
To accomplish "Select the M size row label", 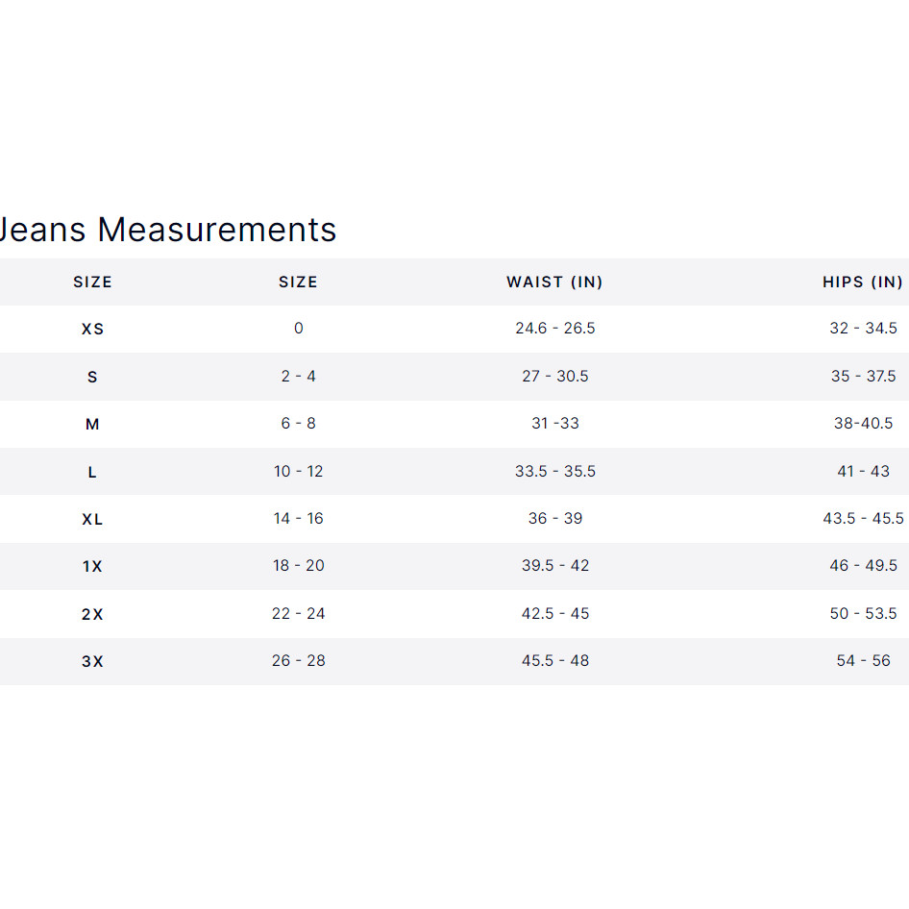I will click(x=92, y=424).
